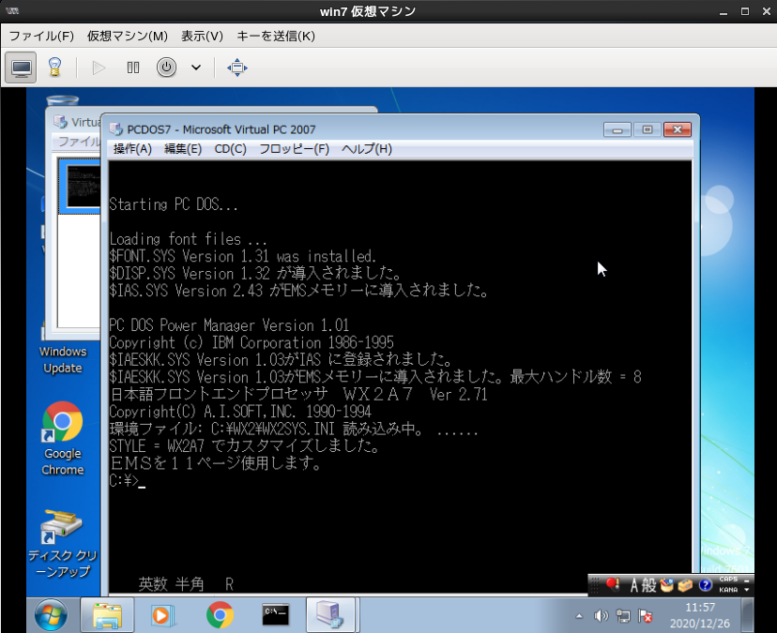Open the Action Center flag icon
The height and width of the screenshot is (633, 777).
[x=646, y=616]
